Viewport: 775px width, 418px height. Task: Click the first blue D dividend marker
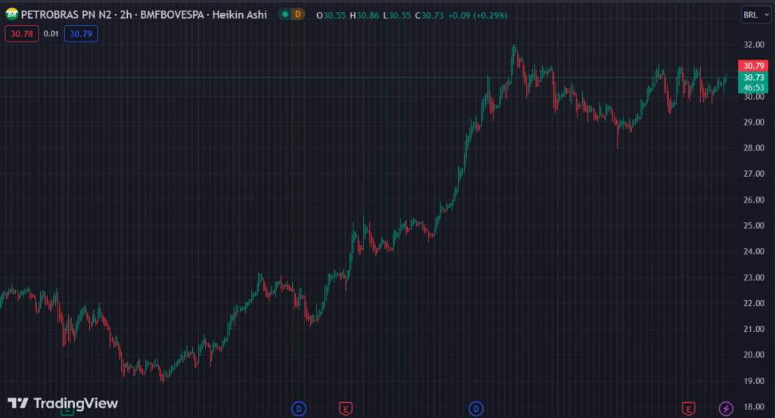(x=299, y=409)
